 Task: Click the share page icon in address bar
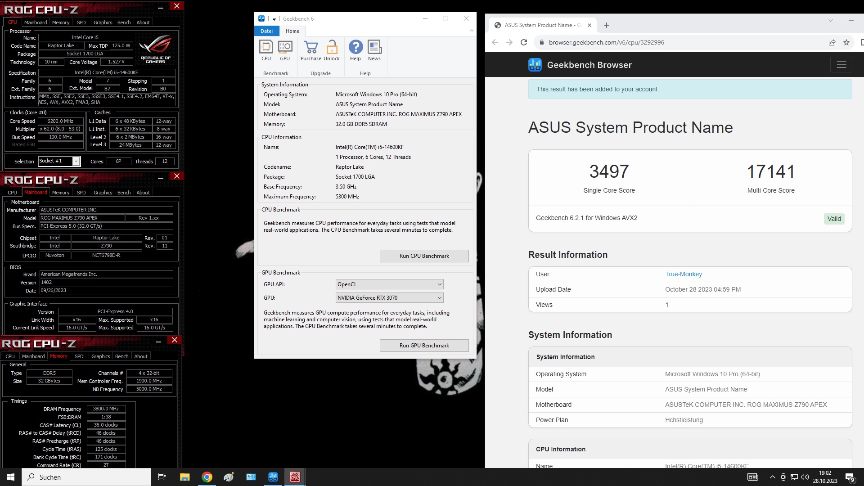[832, 42]
